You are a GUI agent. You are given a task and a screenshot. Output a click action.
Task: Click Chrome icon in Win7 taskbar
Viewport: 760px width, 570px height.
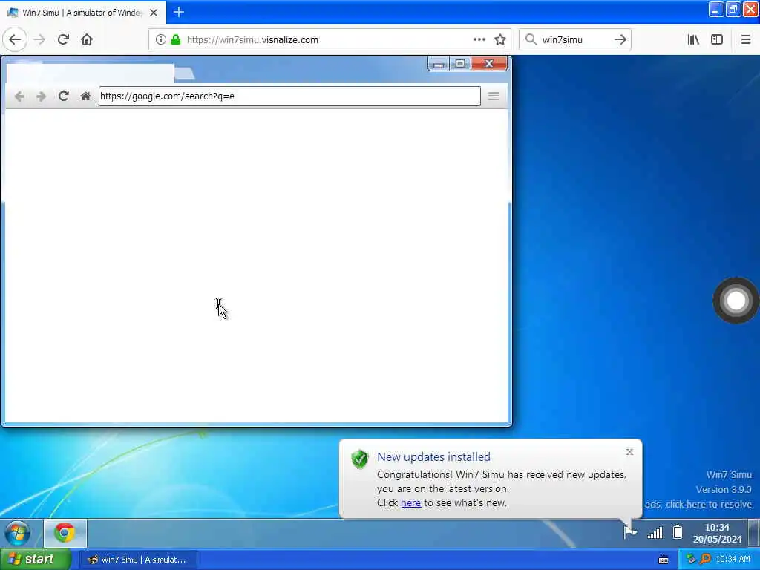tap(65, 533)
